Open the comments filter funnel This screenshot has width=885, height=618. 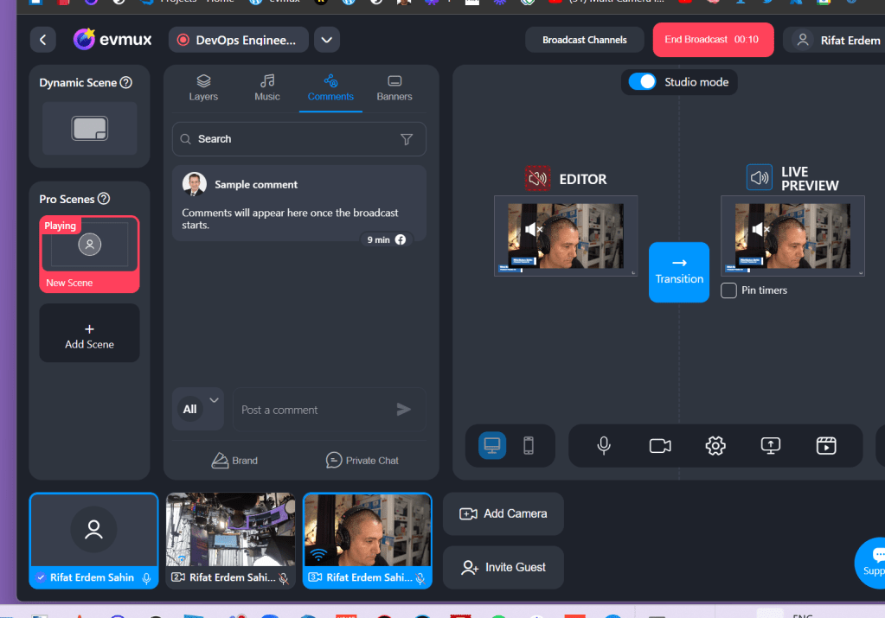(x=407, y=139)
